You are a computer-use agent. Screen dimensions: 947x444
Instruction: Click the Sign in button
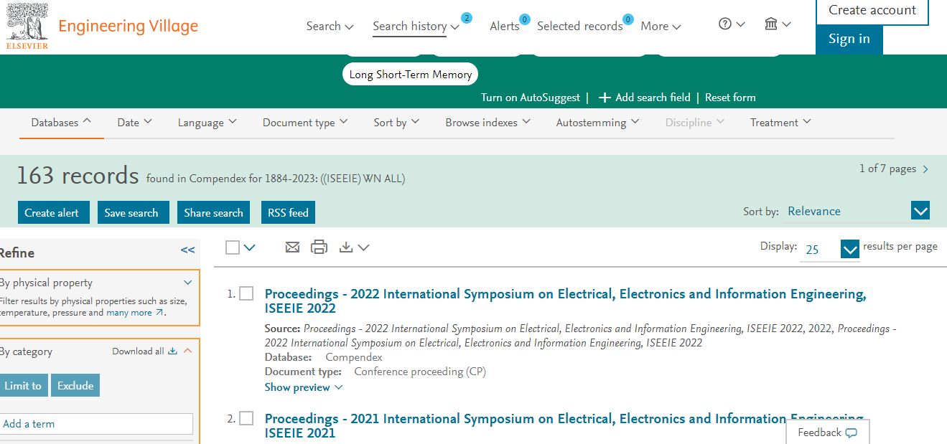coord(849,39)
